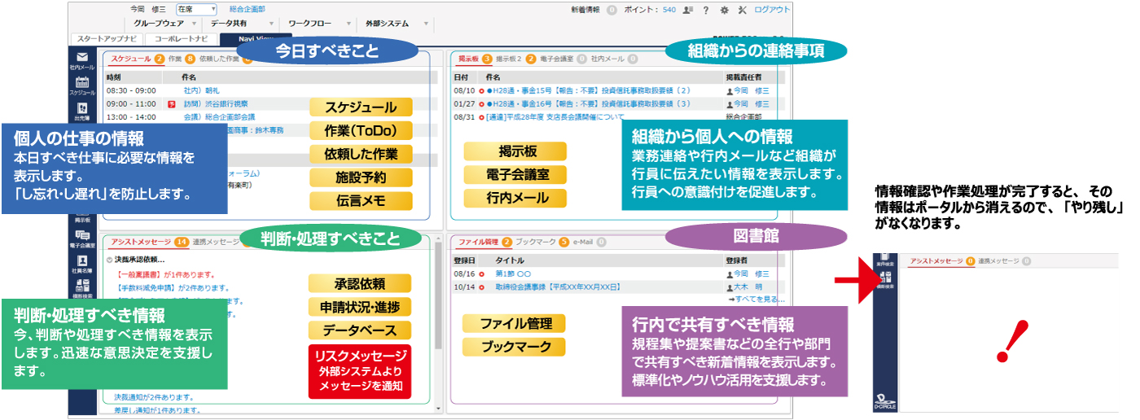The width and height of the screenshot is (1140, 420).
Task: Switch to the コーポレートナビ tab
Action: [180, 38]
